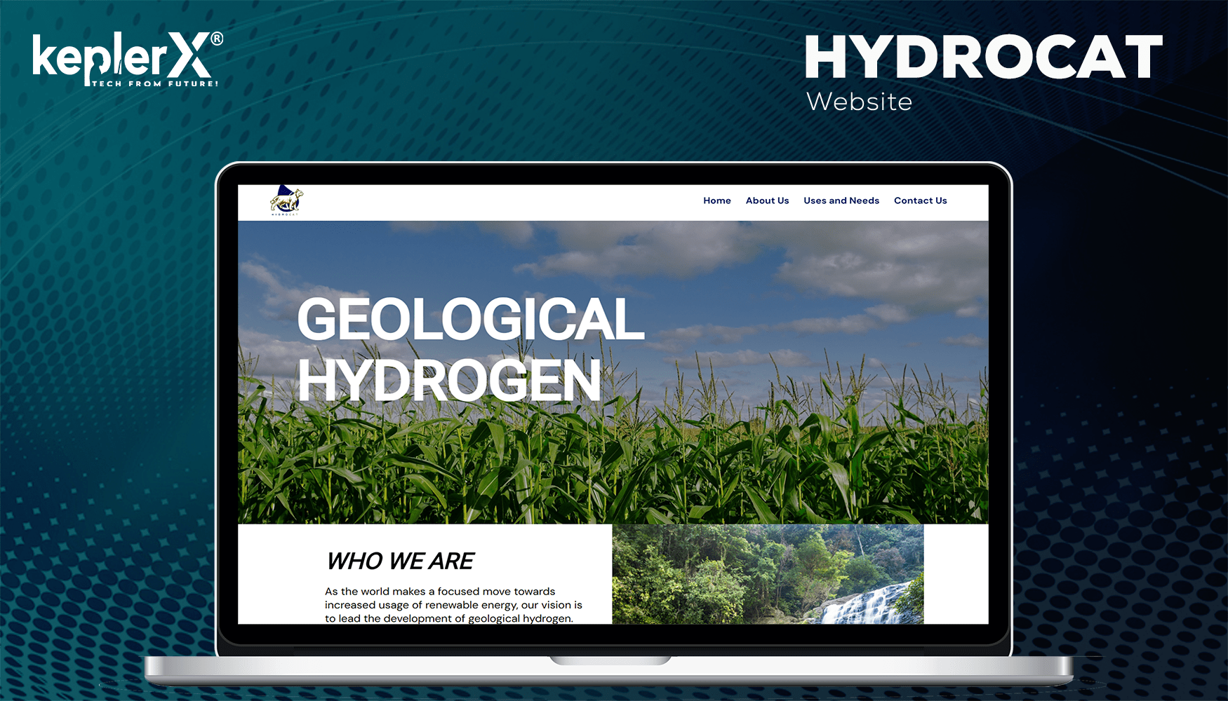
Task: Open the Uses and Needs page
Action: (841, 200)
